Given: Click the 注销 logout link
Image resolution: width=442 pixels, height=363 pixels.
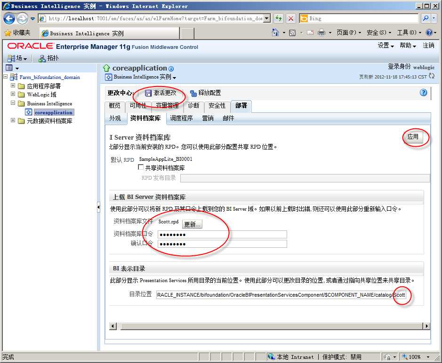Looking at the screenshot, I should pos(428,45).
